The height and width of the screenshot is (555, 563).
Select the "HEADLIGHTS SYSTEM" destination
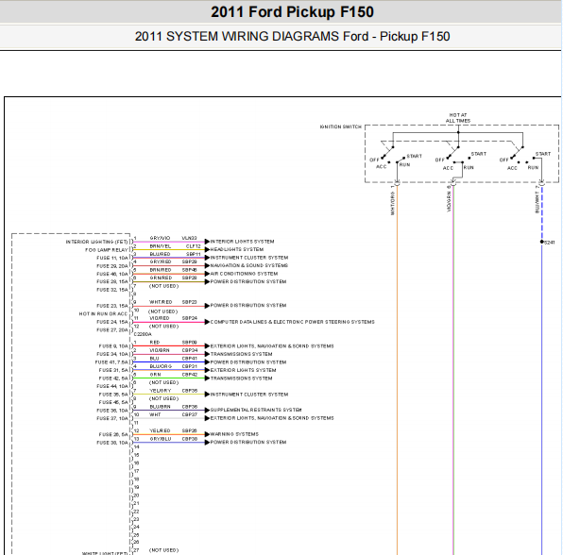(237, 250)
